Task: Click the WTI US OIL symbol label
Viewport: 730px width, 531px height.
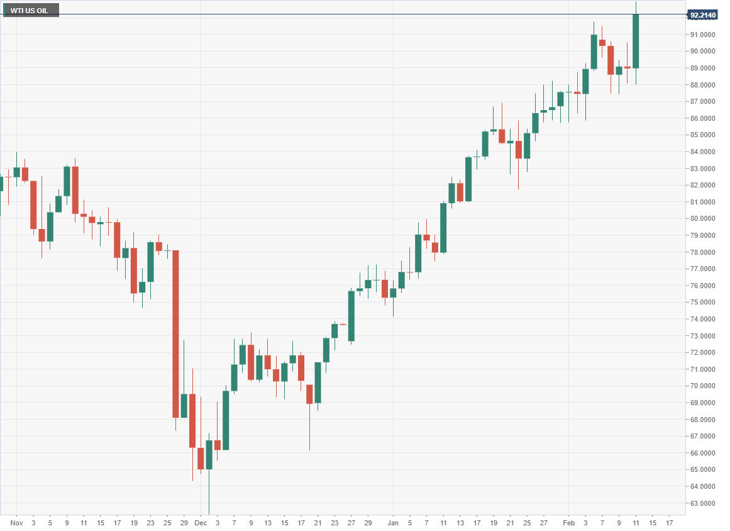Action: click(x=30, y=10)
